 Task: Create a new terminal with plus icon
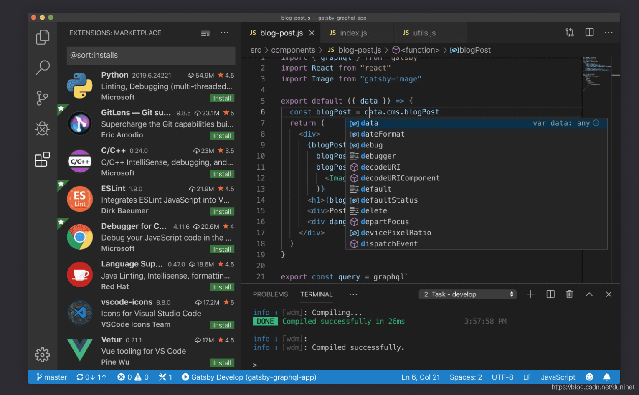tap(530, 294)
